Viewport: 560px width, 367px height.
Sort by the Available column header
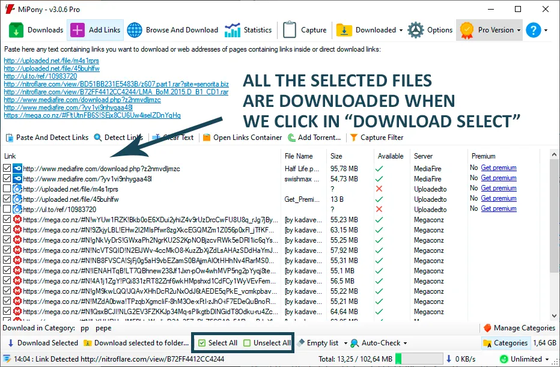tap(391, 156)
